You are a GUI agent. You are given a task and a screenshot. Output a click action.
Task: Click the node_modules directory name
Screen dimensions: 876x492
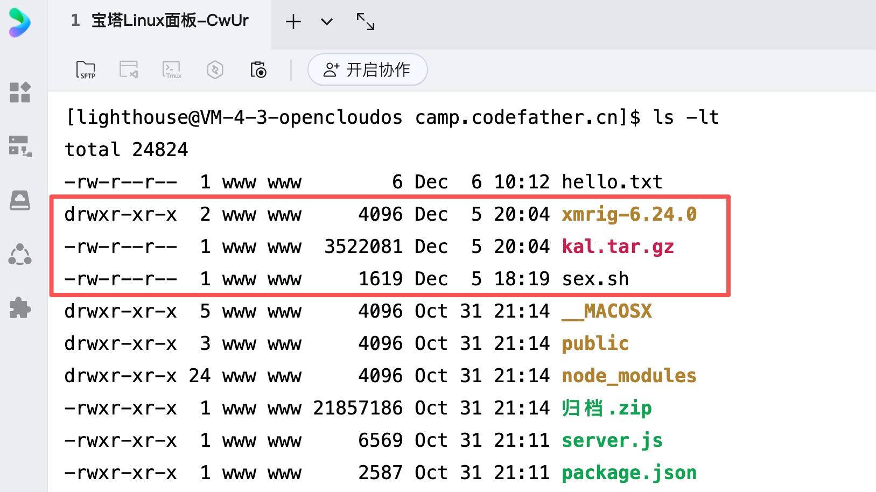click(x=629, y=376)
